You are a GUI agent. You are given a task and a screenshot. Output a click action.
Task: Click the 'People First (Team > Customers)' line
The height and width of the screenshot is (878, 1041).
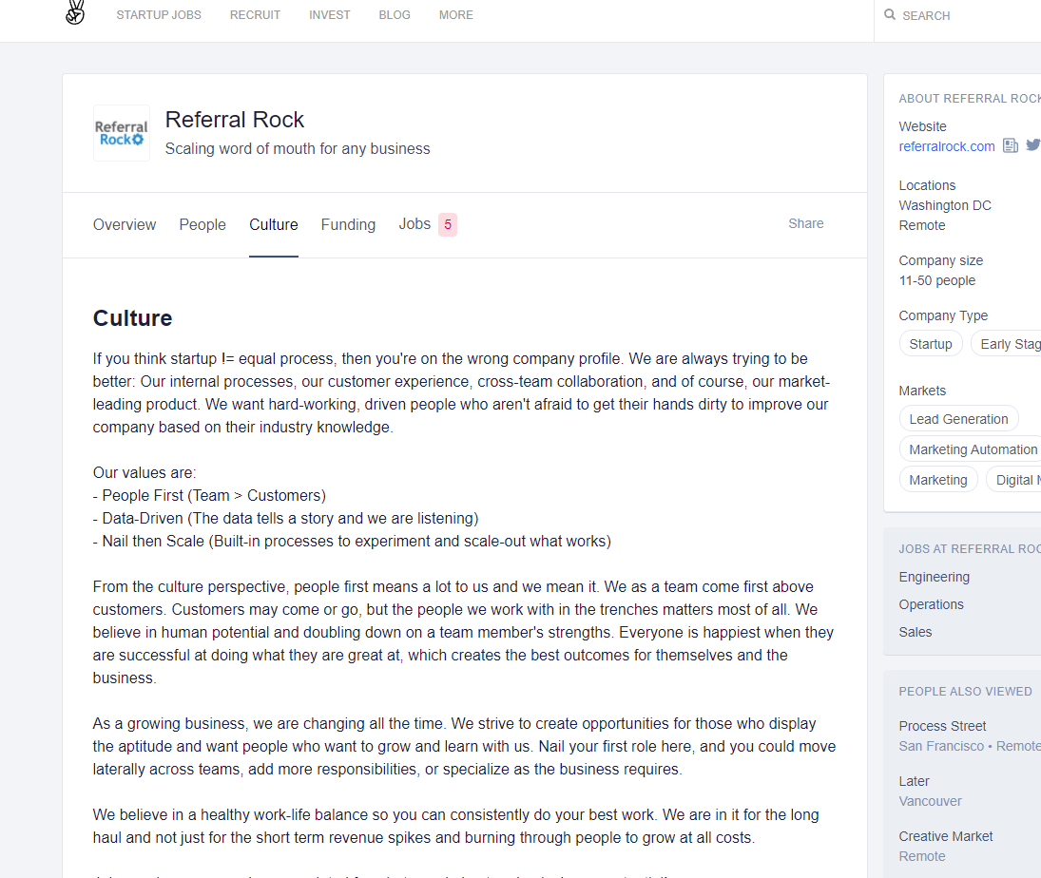209,496
